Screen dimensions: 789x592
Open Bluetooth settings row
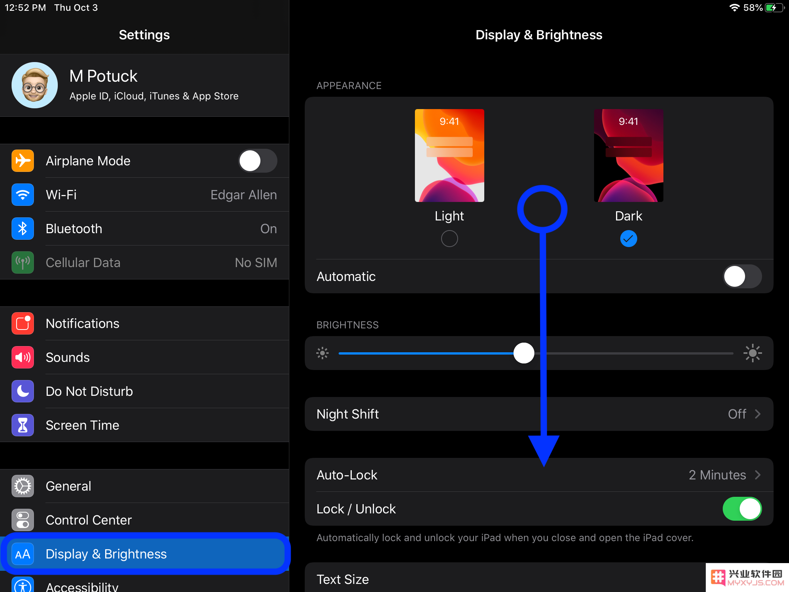(x=144, y=229)
